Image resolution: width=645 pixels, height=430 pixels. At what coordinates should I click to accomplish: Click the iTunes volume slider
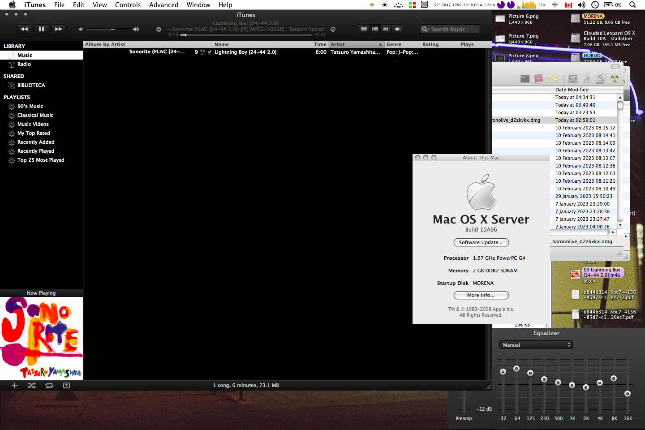pos(107,29)
